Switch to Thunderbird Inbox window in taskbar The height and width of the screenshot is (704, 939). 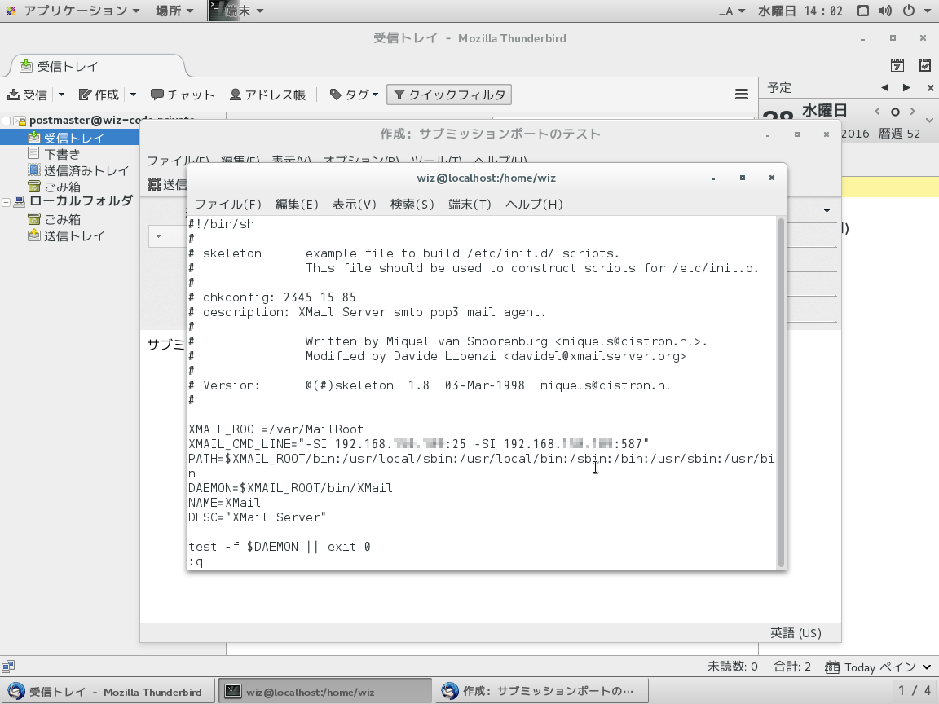[x=108, y=692]
